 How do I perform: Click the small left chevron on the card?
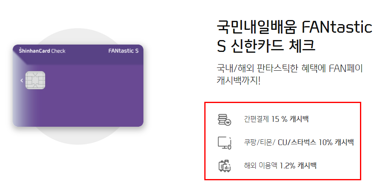[x=22, y=80]
